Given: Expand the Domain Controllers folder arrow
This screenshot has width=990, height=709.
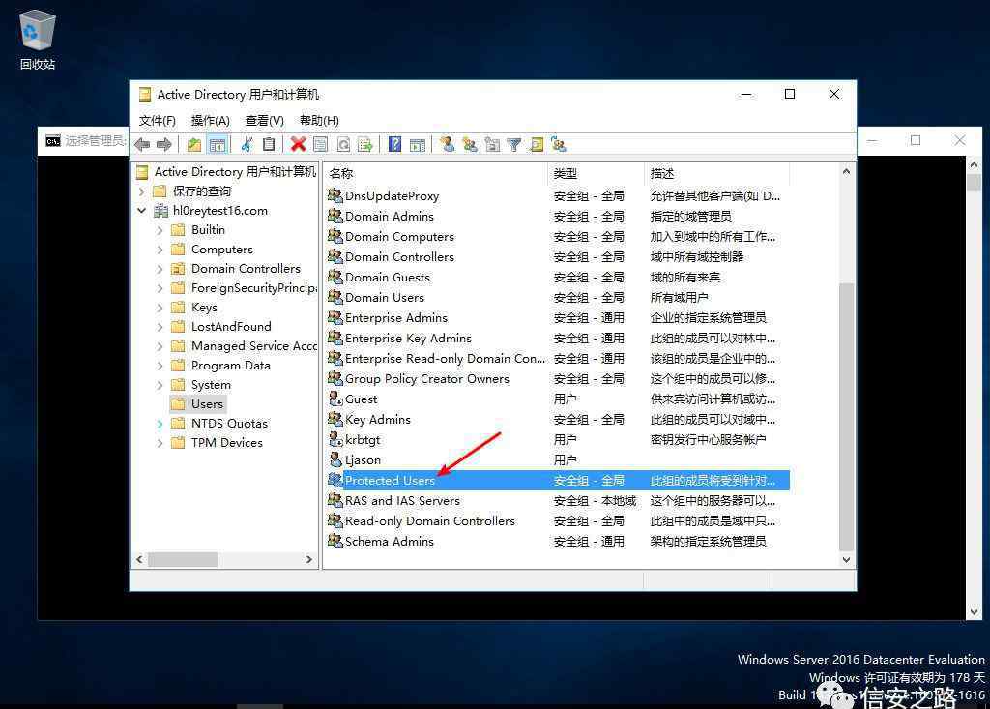Looking at the screenshot, I should (160, 269).
